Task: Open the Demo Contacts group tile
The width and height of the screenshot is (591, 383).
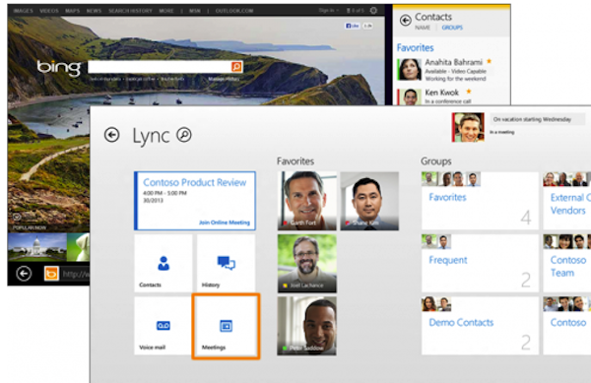Action: click(x=480, y=326)
